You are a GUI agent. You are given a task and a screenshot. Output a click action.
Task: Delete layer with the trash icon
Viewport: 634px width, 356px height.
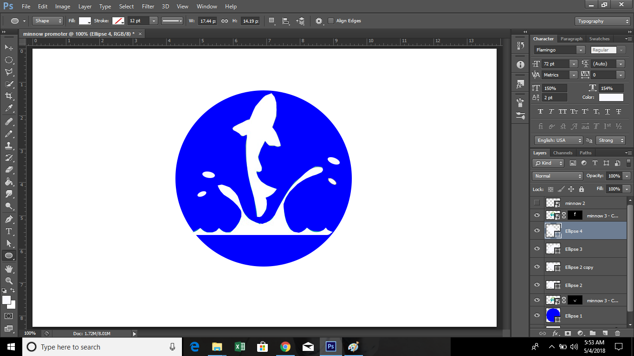pos(617,333)
